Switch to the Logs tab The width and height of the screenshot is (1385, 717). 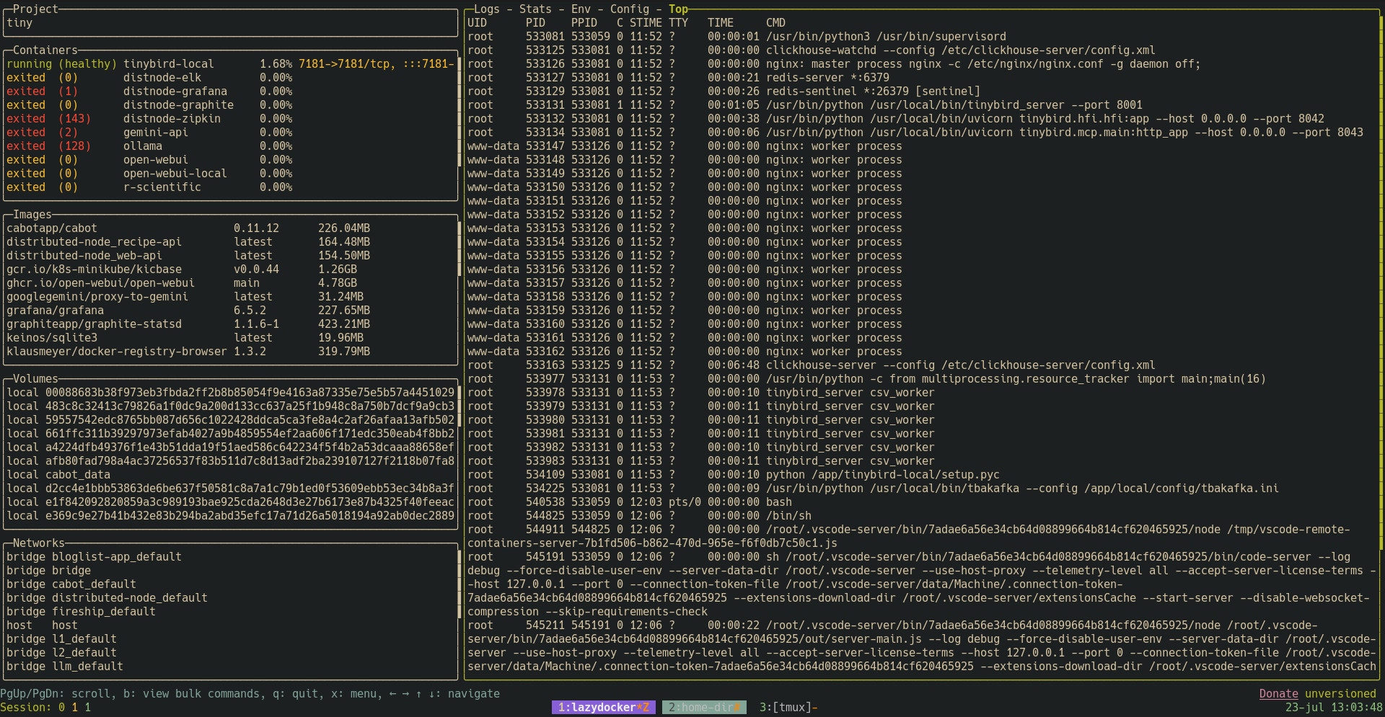point(486,9)
